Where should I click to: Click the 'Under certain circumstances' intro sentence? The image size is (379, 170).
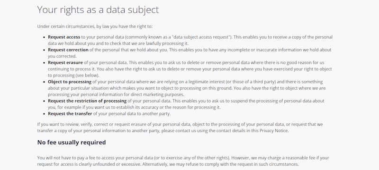coord(95,26)
